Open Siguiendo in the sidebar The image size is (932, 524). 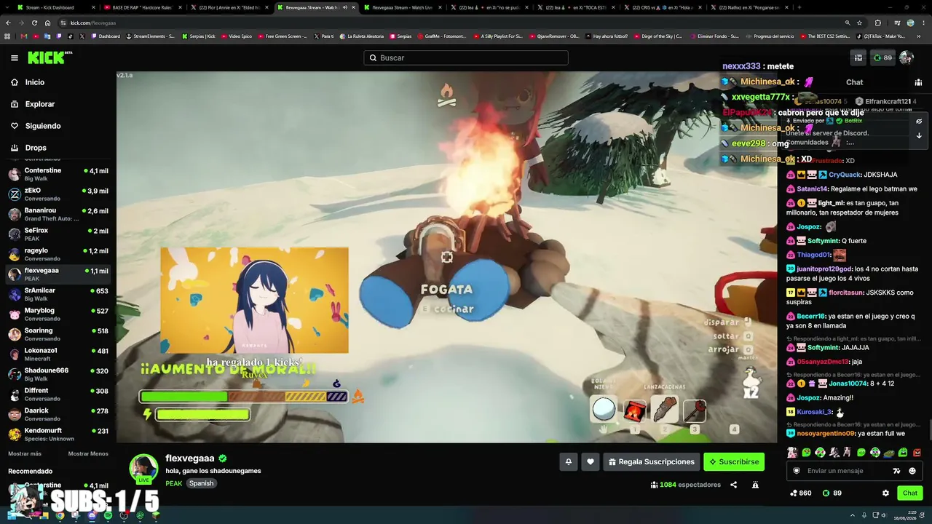[x=58, y=126]
